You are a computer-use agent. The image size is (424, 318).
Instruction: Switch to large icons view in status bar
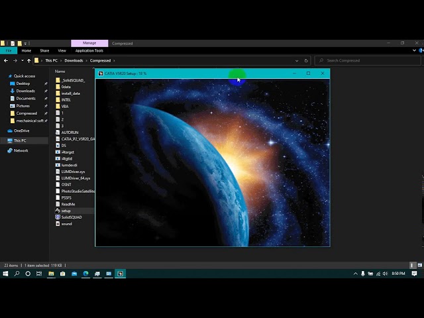tap(419, 266)
